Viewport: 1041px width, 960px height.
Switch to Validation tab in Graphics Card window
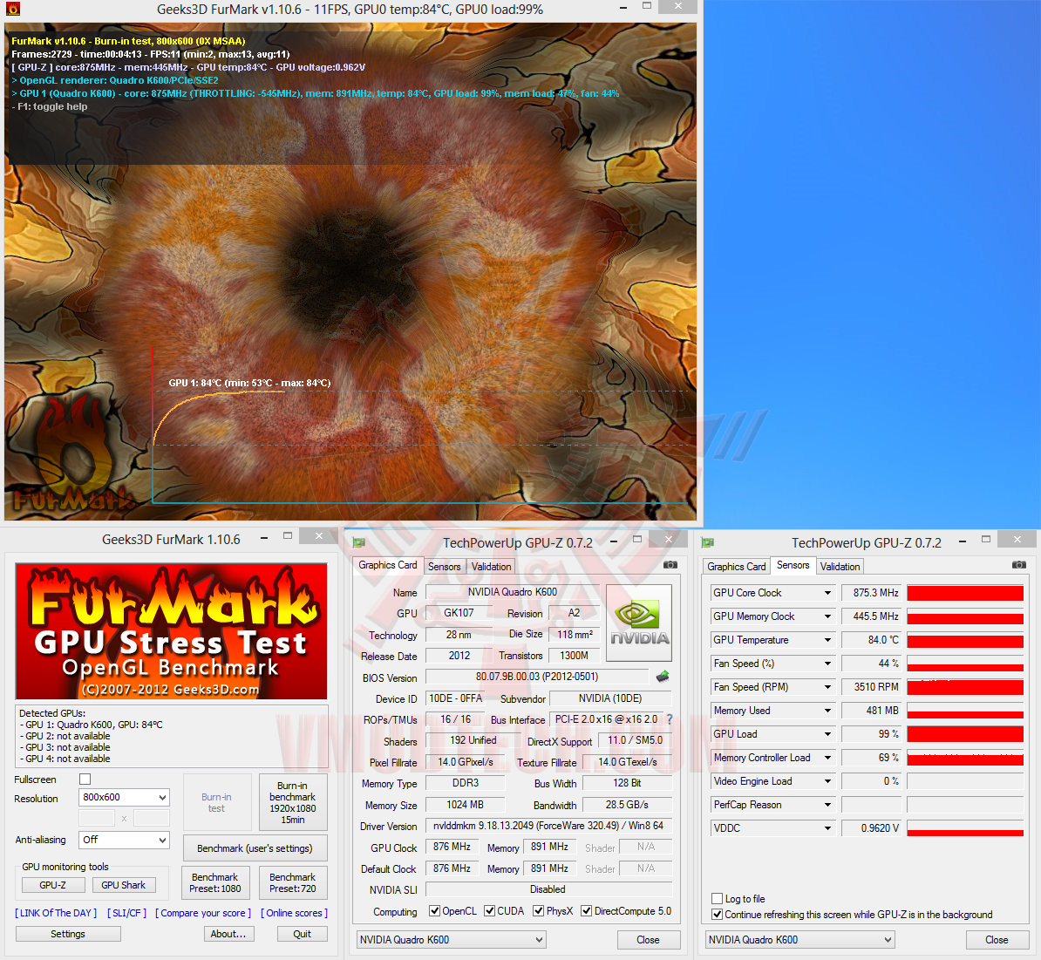[491, 566]
